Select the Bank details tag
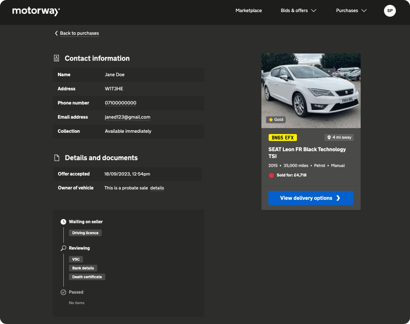 (83, 268)
